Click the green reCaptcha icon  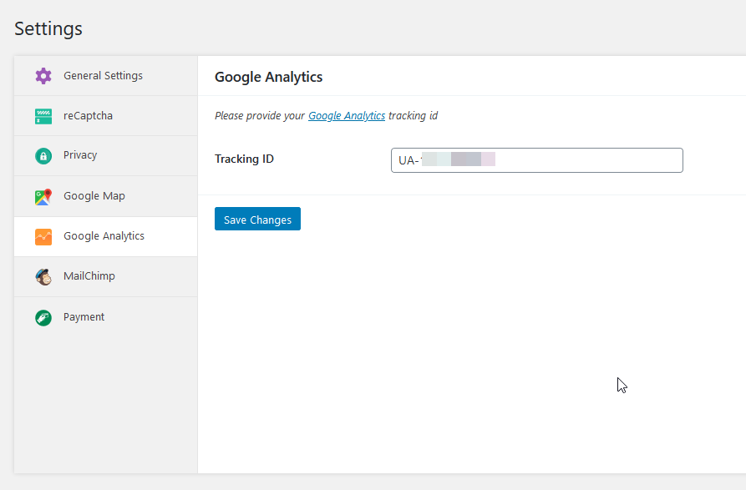coord(43,116)
